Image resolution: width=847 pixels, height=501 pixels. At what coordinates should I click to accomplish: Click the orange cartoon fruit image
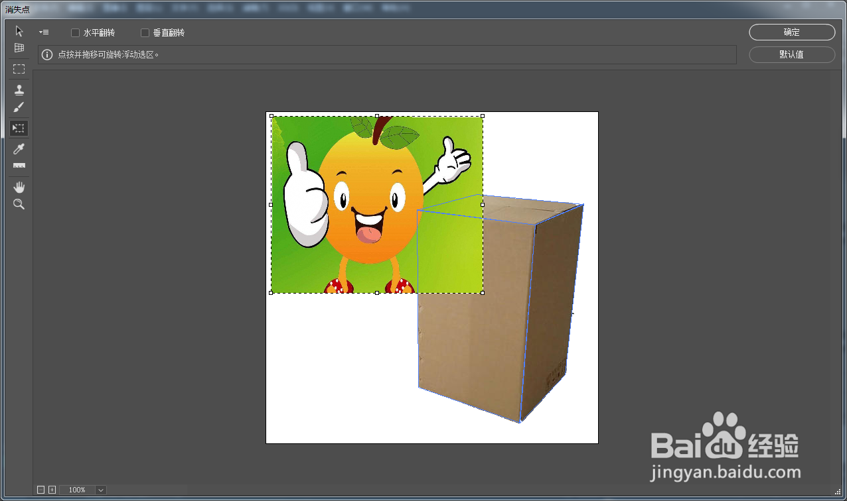(x=377, y=204)
